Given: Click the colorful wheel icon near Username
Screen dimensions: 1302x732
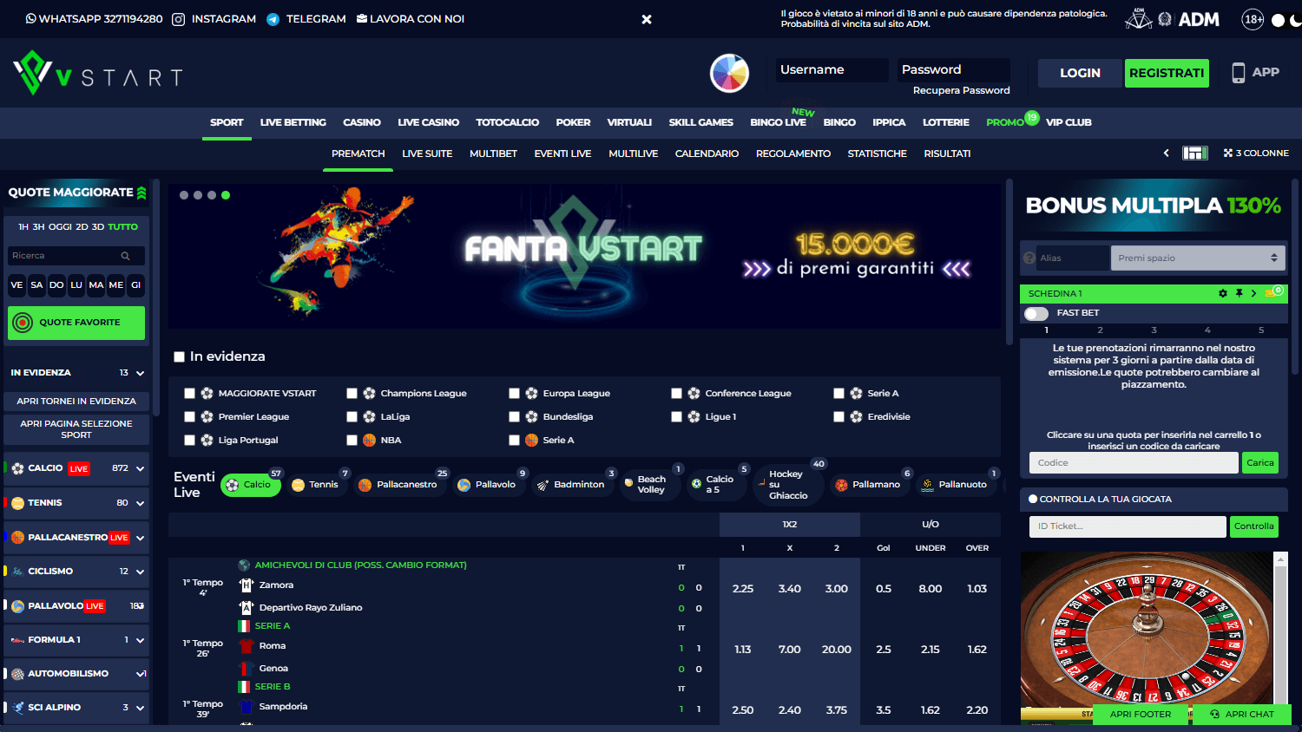Looking at the screenshot, I should click(x=729, y=73).
